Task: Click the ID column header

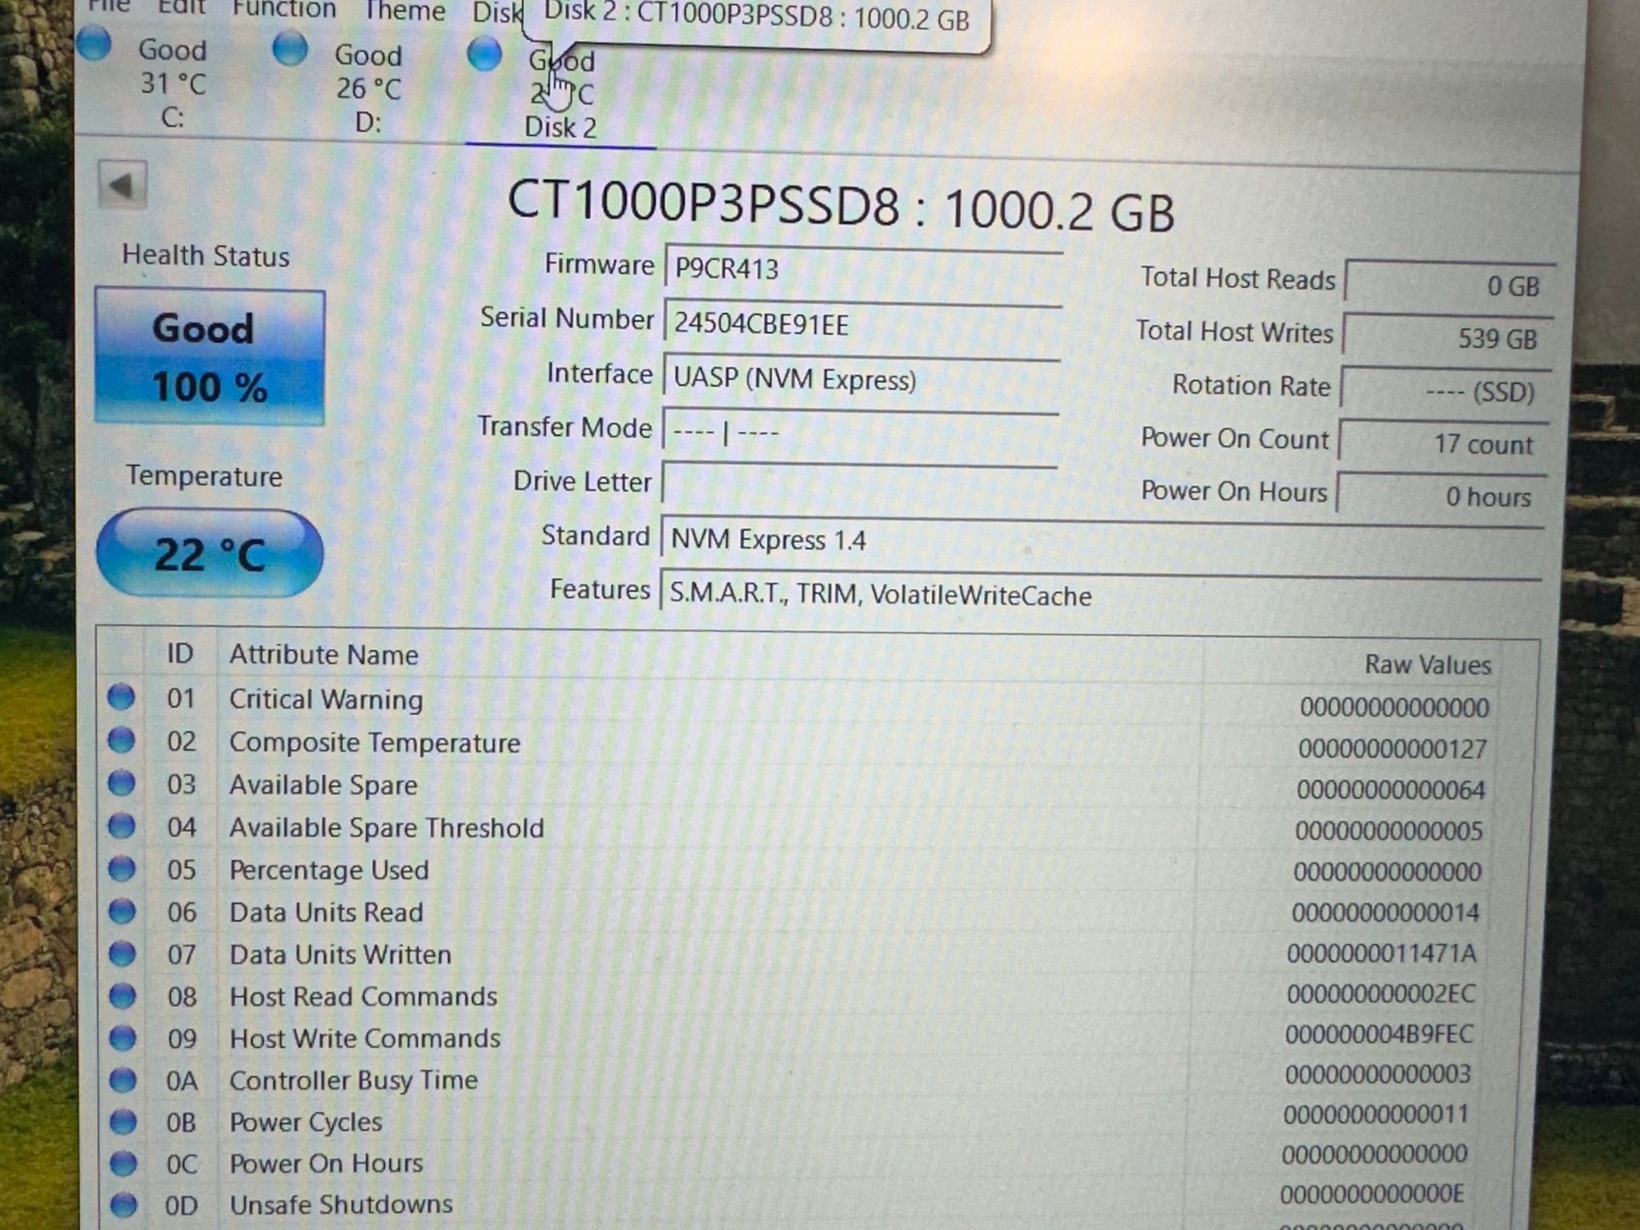Action: tap(180, 653)
